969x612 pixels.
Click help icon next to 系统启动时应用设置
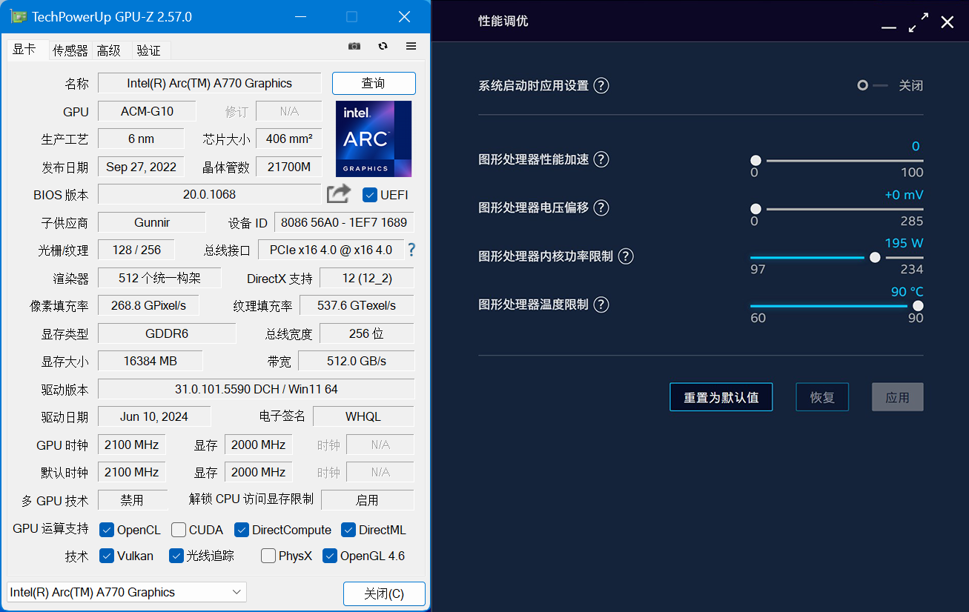tap(601, 85)
